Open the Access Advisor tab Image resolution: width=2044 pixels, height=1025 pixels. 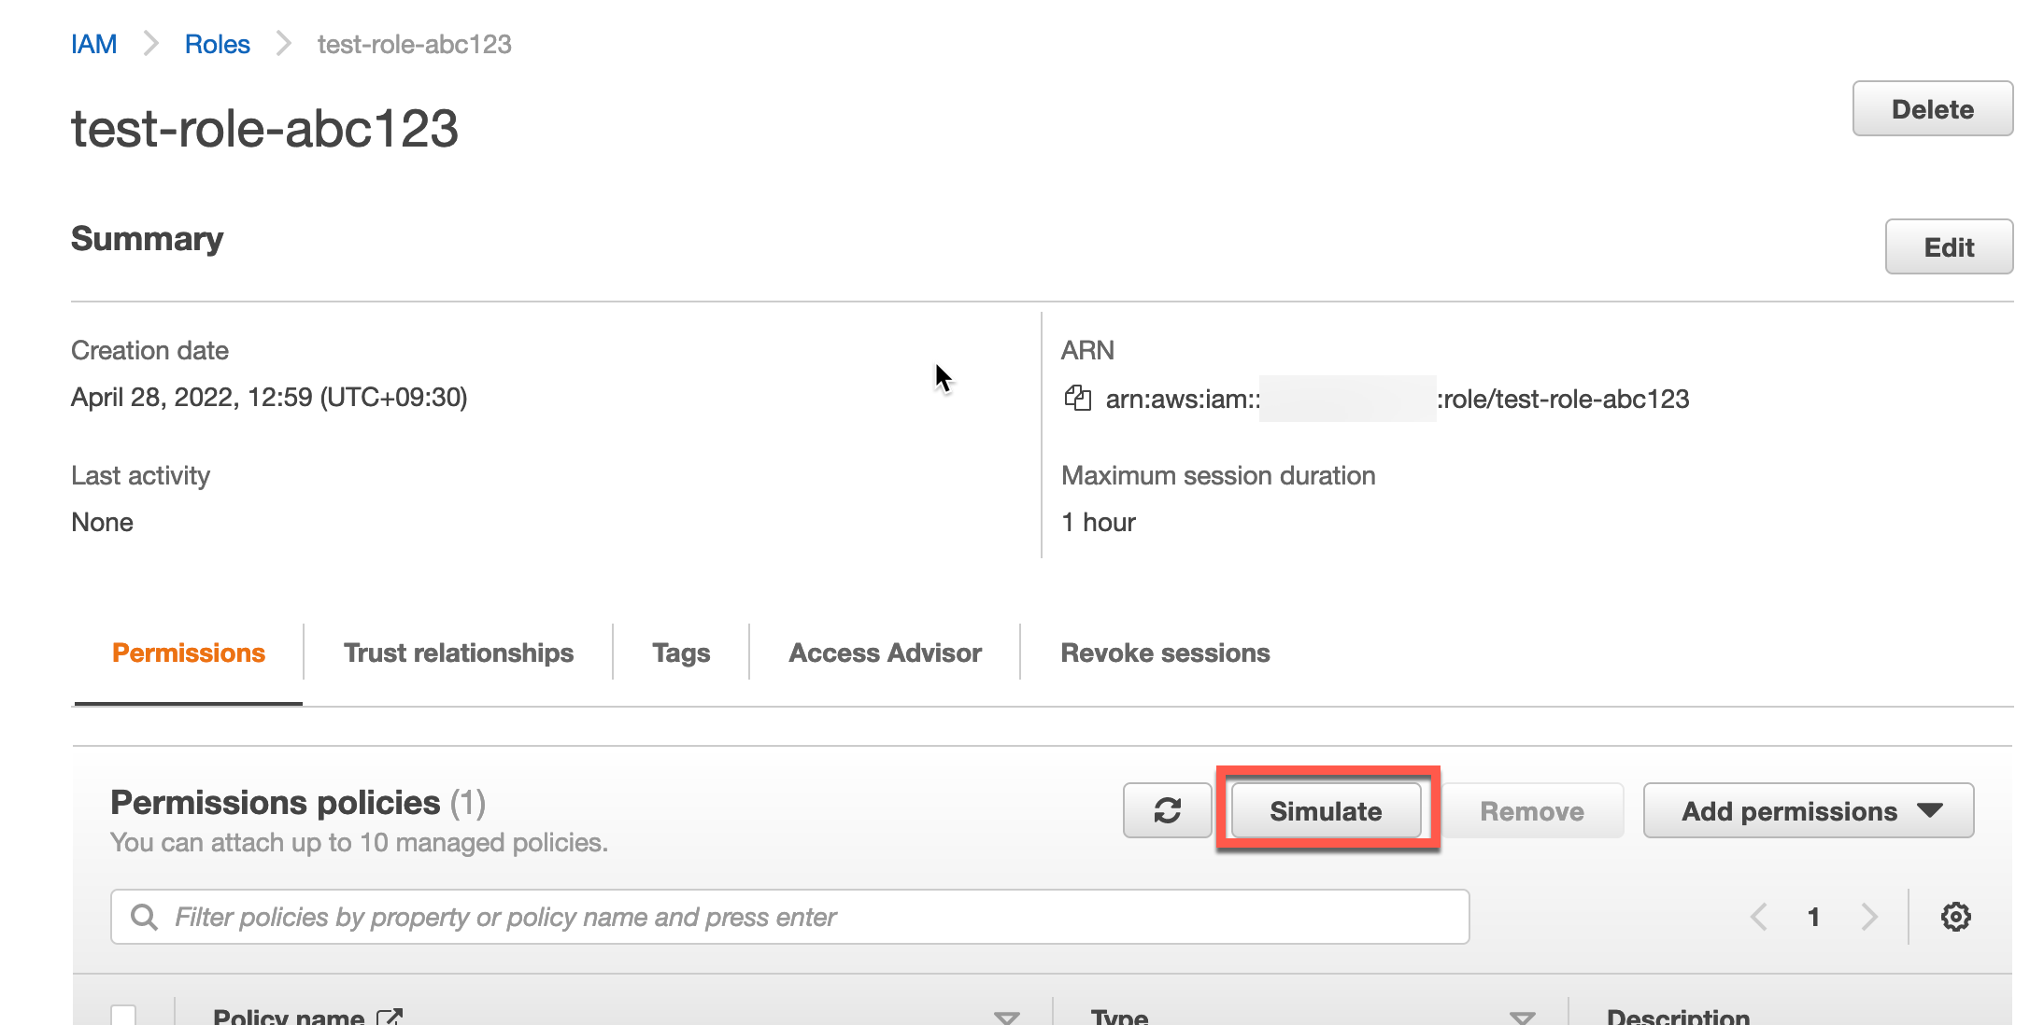[885, 653]
